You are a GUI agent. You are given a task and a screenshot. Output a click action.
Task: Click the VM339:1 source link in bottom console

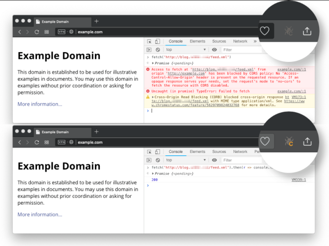click(x=299, y=180)
